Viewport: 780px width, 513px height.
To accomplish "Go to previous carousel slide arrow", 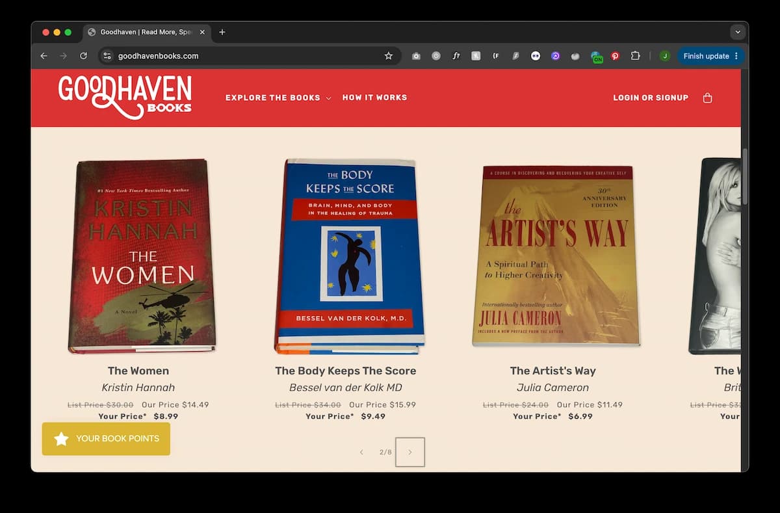I will coord(361,452).
